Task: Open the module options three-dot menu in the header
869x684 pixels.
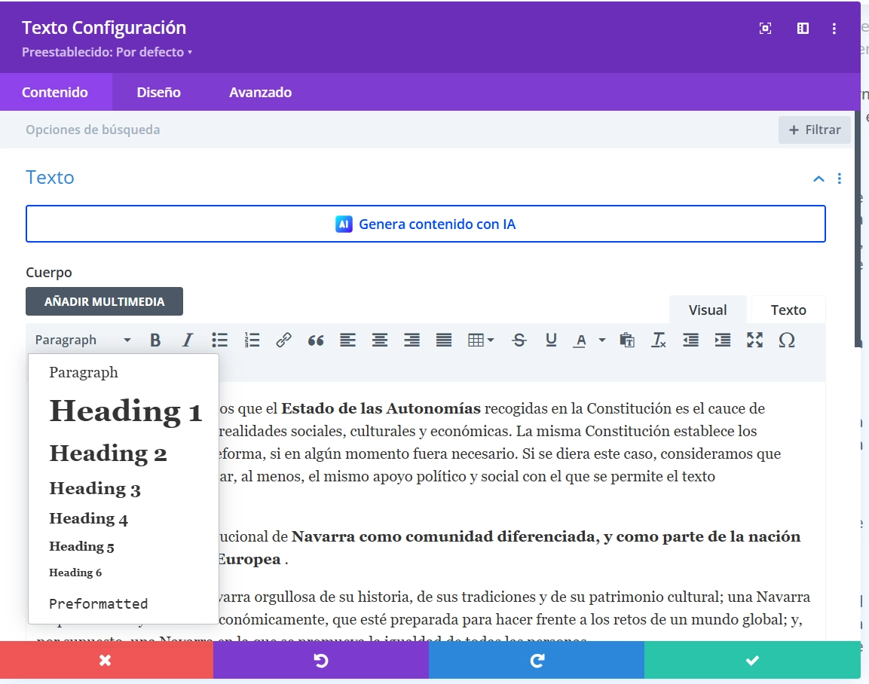Action: 834,28
